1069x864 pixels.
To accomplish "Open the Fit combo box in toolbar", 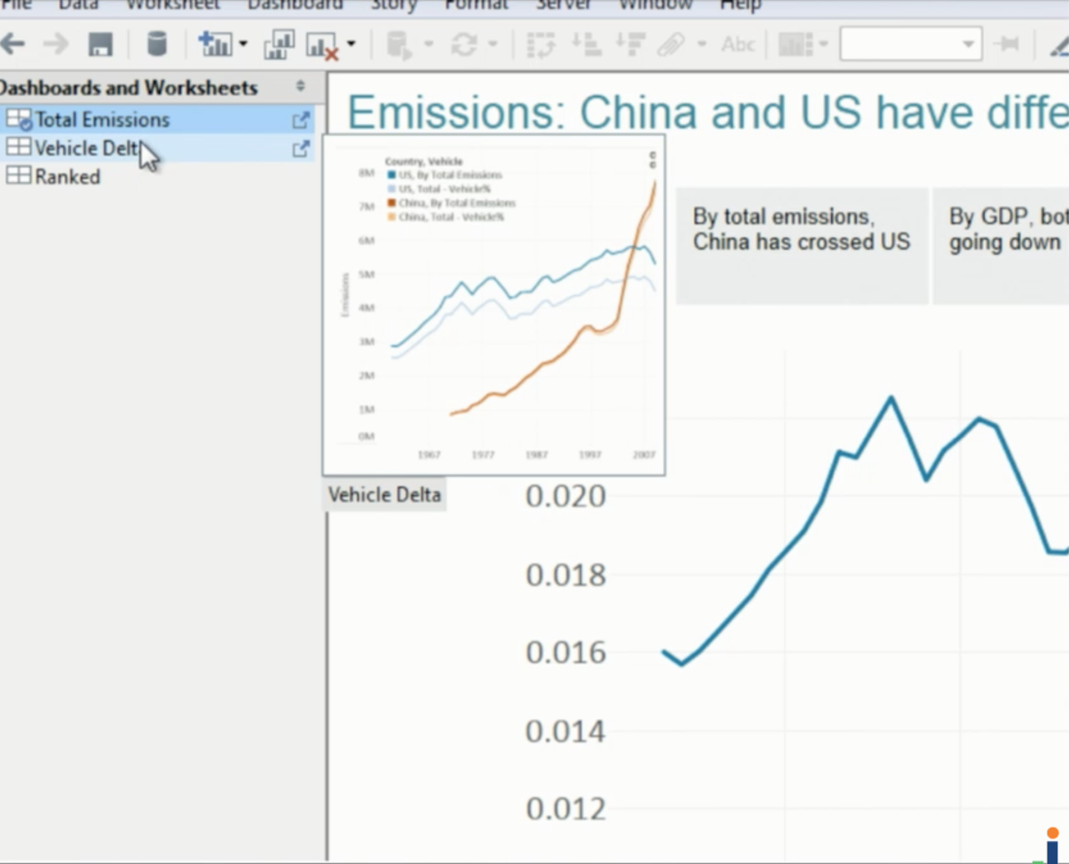I will [911, 44].
